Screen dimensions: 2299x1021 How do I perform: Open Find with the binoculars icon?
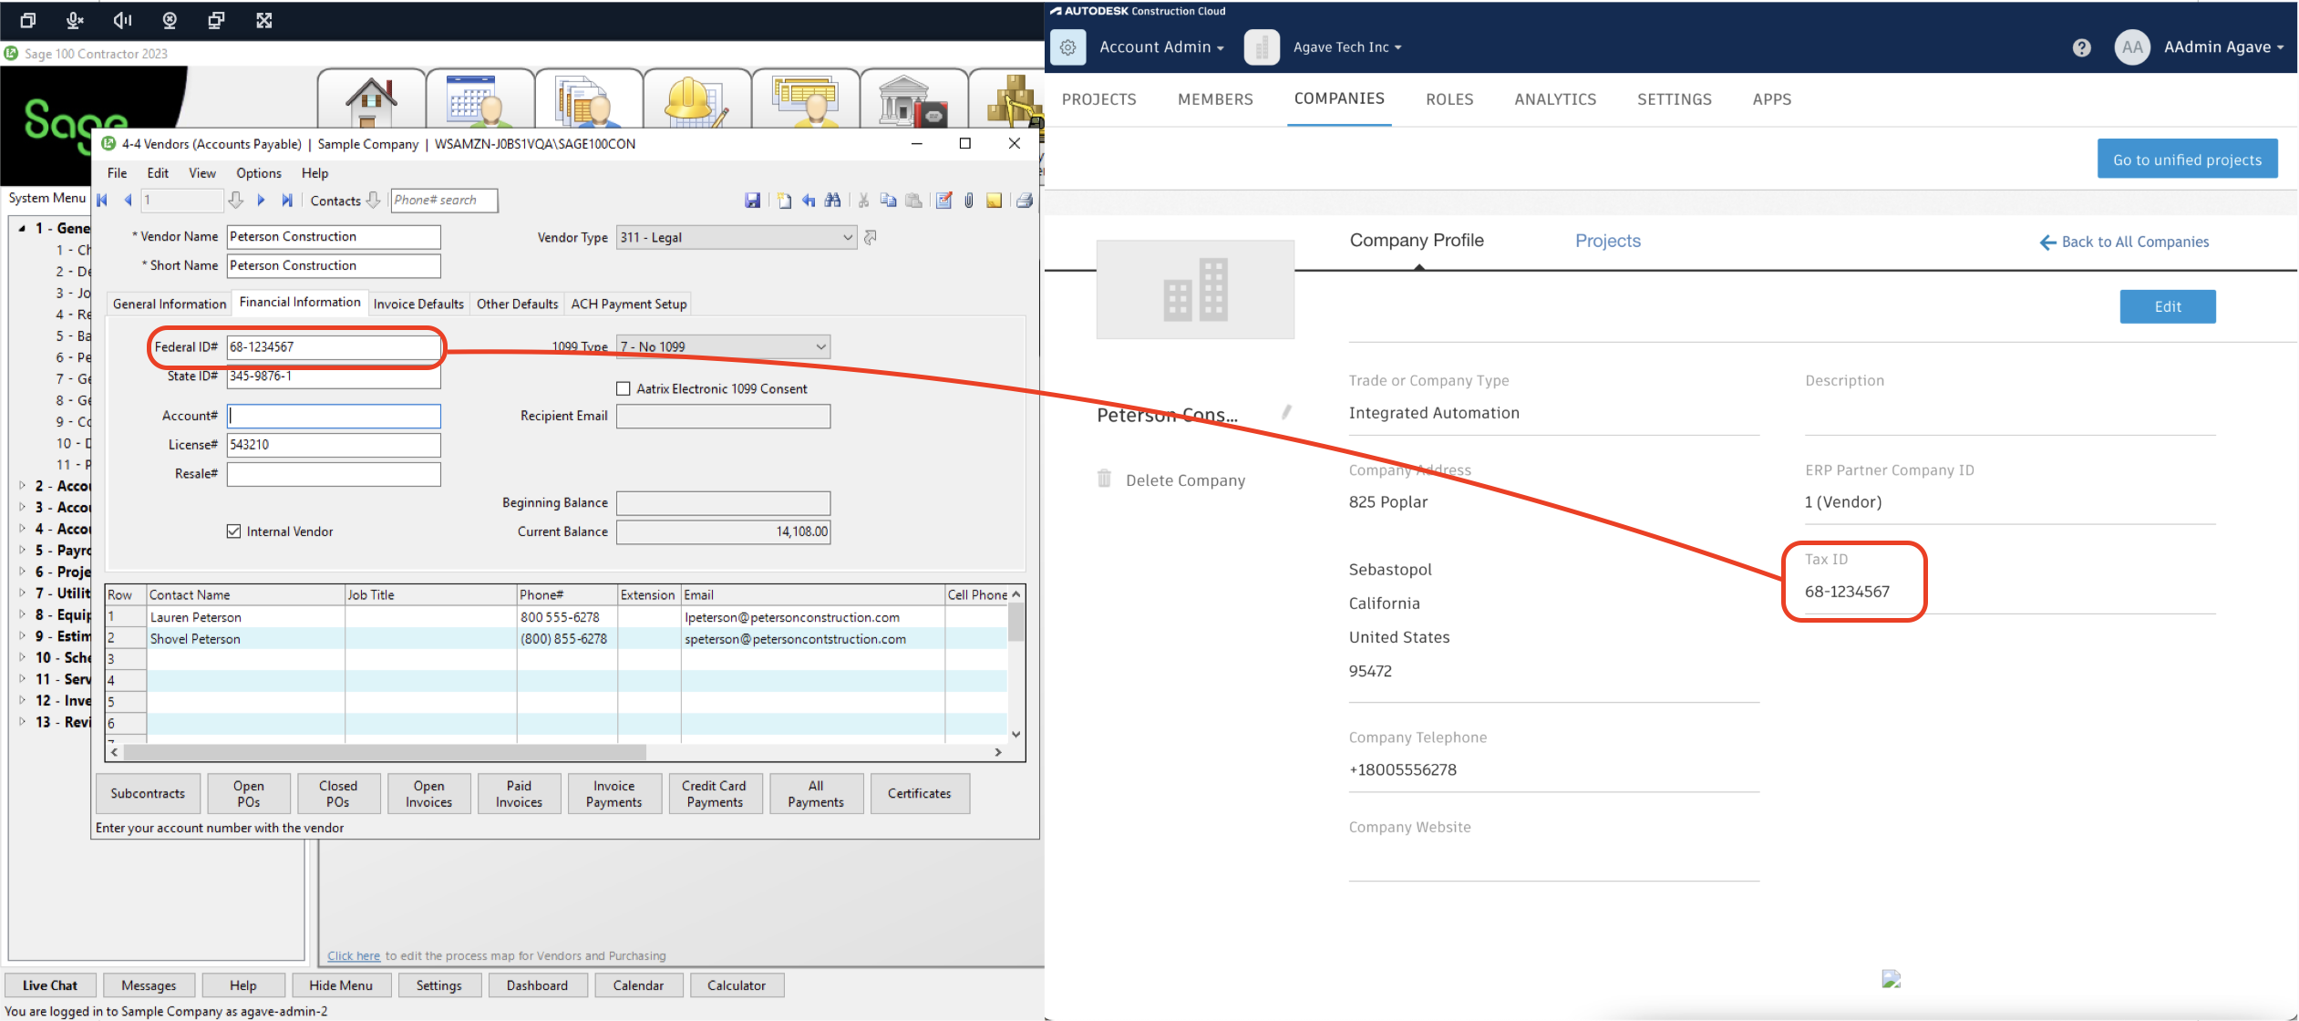[833, 201]
